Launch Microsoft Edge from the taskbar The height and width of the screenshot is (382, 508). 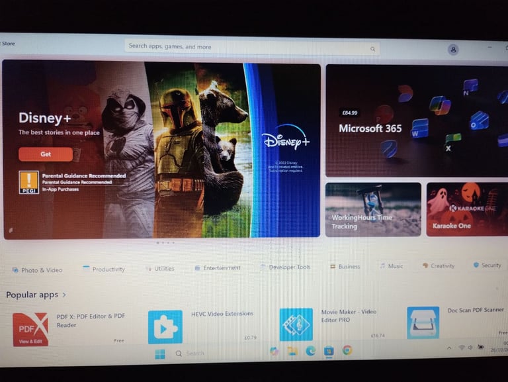tap(310, 351)
